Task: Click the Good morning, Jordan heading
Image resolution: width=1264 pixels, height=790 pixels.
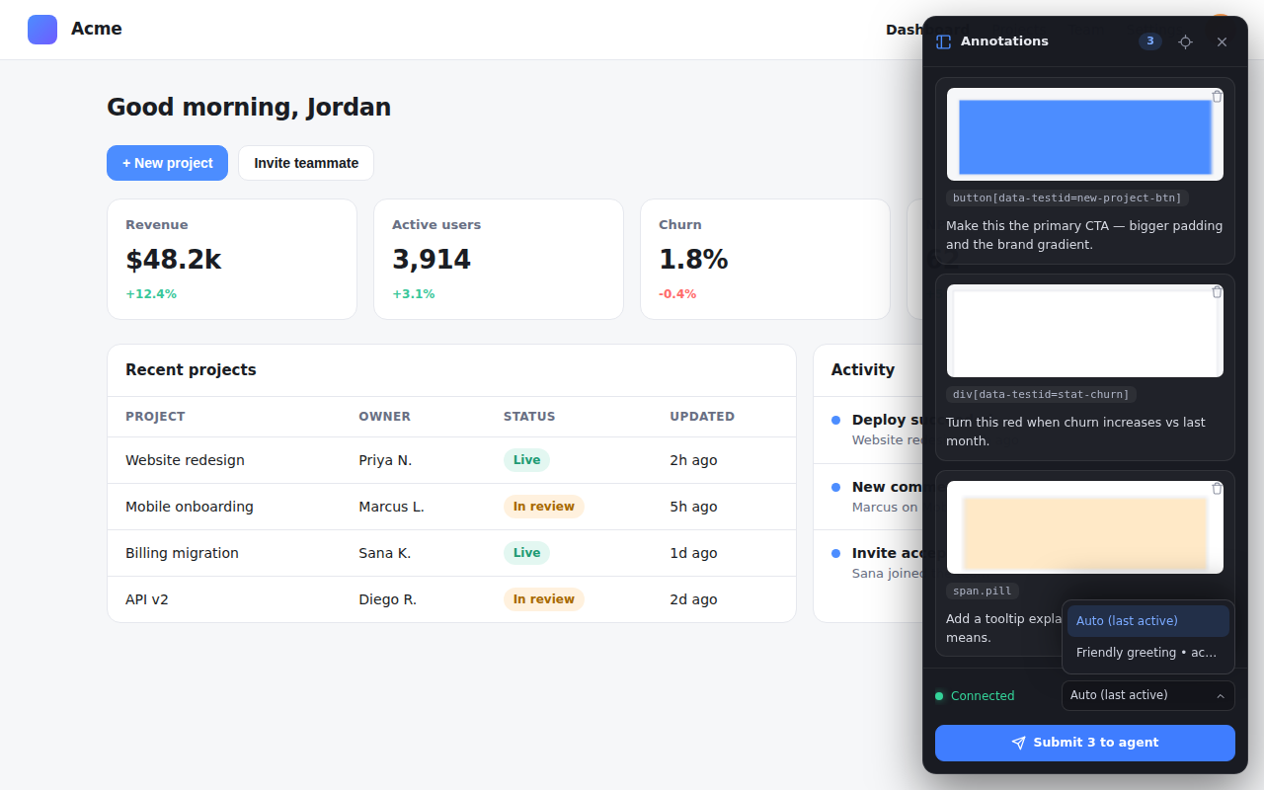Action: coord(249,107)
